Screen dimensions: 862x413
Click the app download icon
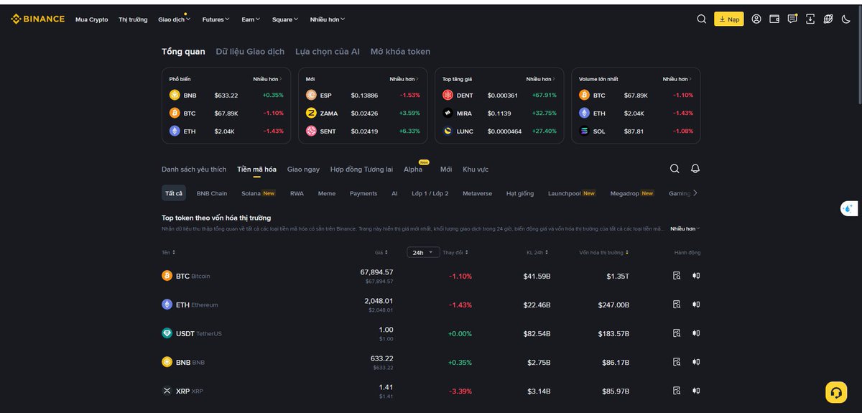click(810, 19)
